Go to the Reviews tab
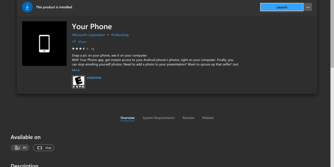Image resolution: width=334 pixels, height=167 pixels. pyautogui.click(x=188, y=118)
